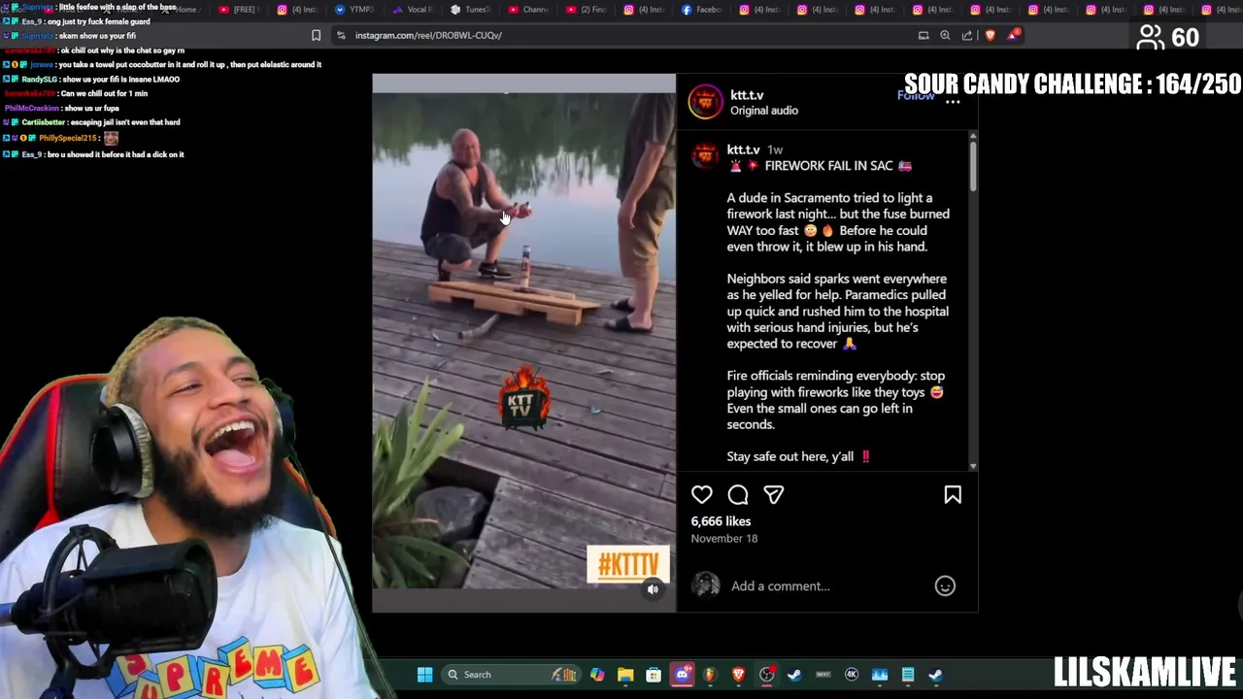Click chat username Cartiisbetter
The width and height of the screenshot is (1243, 699).
tap(44, 122)
